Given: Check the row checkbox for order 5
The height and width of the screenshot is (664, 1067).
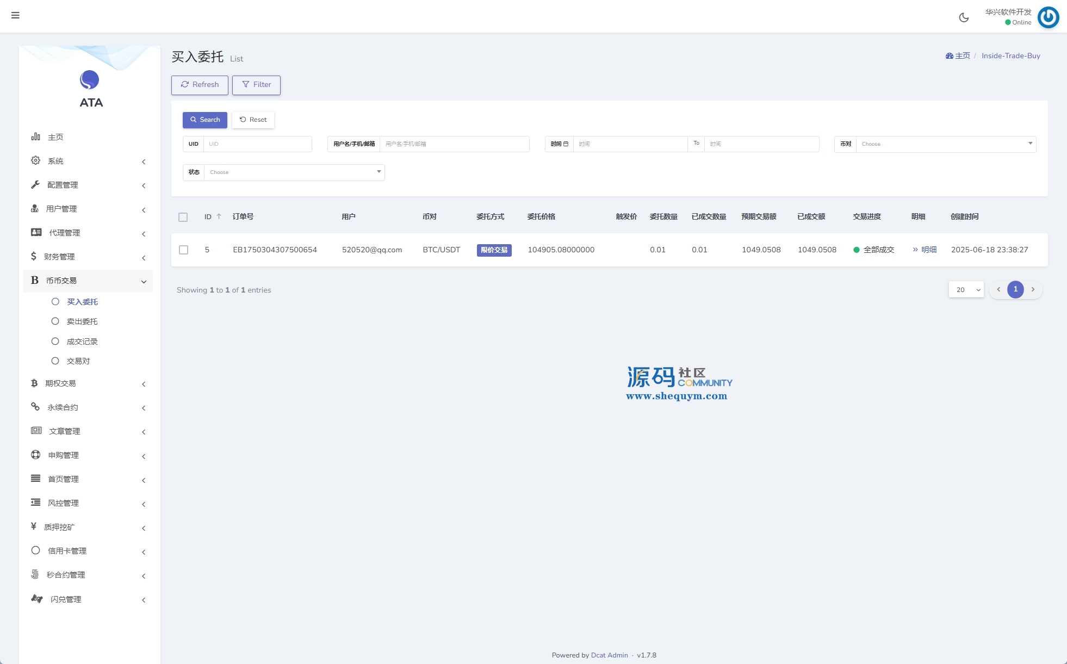Looking at the screenshot, I should click(184, 250).
